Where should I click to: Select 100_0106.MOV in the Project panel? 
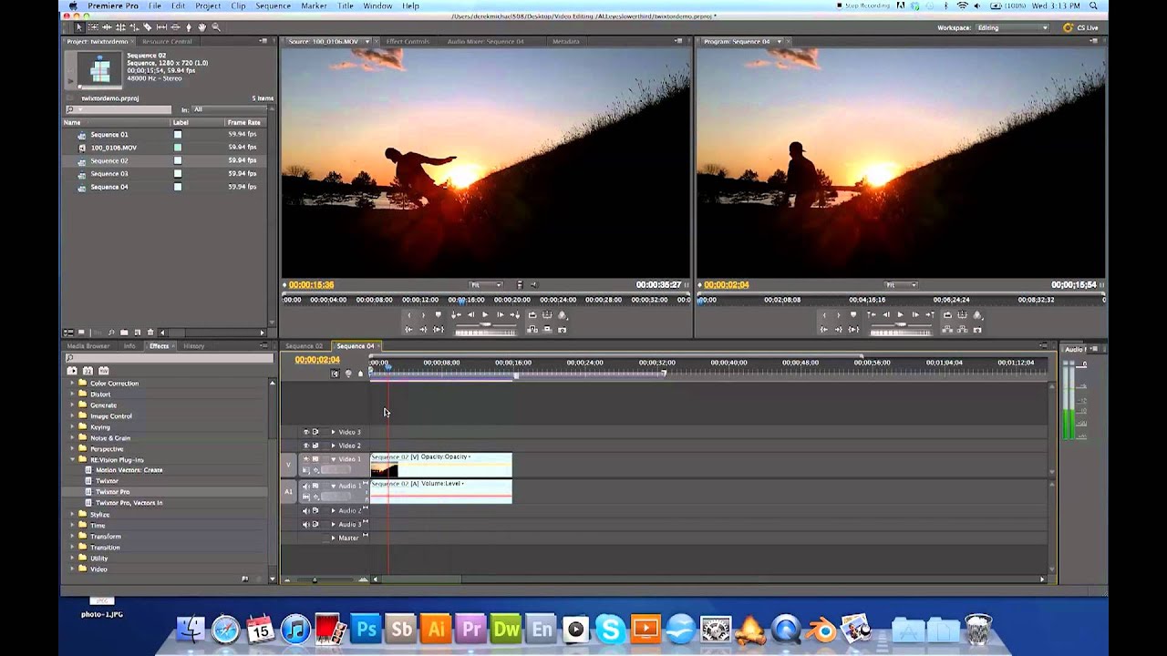point(114,148)
